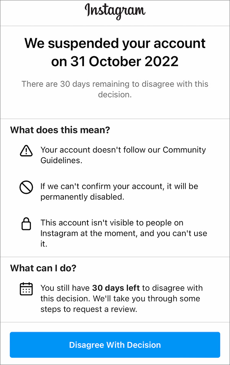
Task: Click the bold '30 days left' text
Action: (116, 287)
